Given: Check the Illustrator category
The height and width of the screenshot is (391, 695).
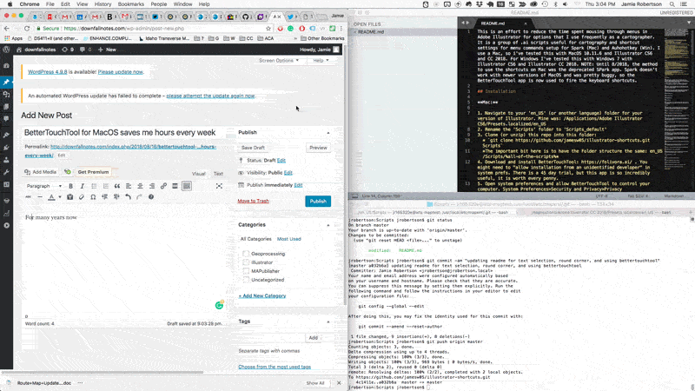Looking at the screenshot, I should (x=246, y=262).
